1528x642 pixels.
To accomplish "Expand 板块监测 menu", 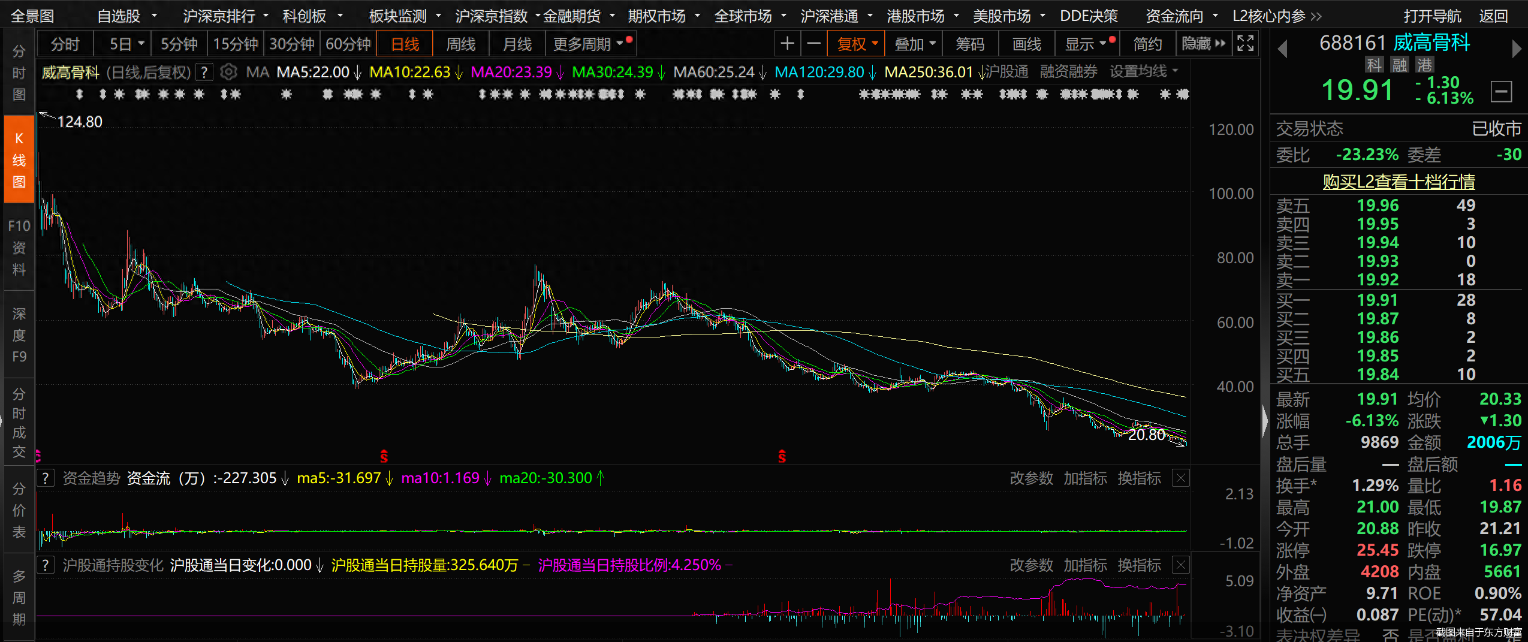I will [405, 16].
